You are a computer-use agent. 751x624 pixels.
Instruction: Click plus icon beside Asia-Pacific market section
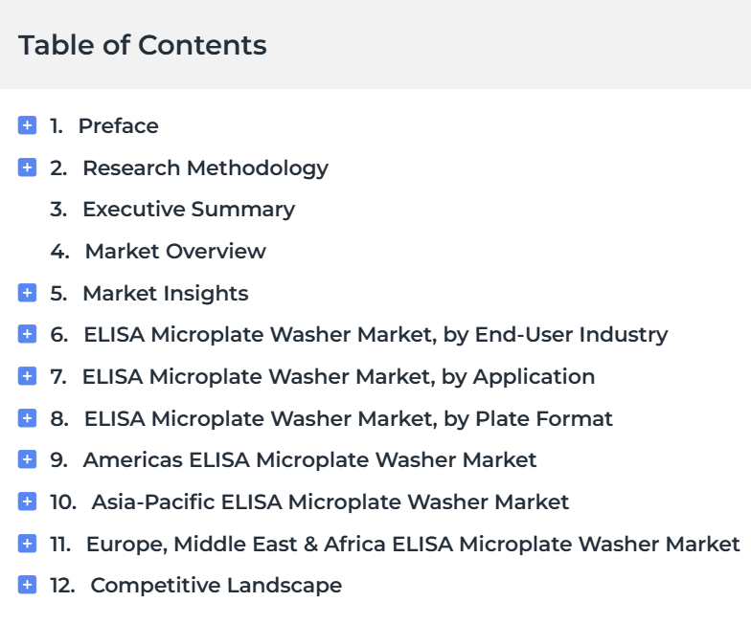point(27,501)
